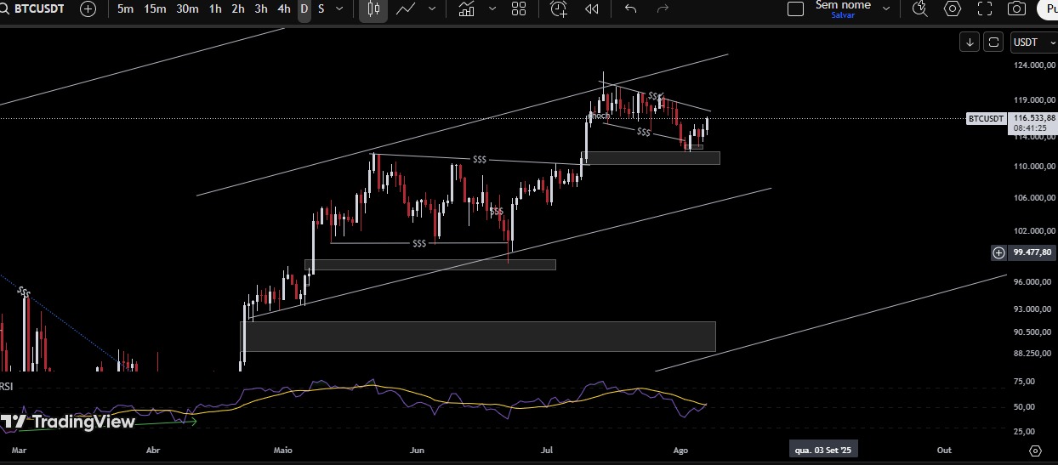Click the RSI indicator label

[7, 387]
